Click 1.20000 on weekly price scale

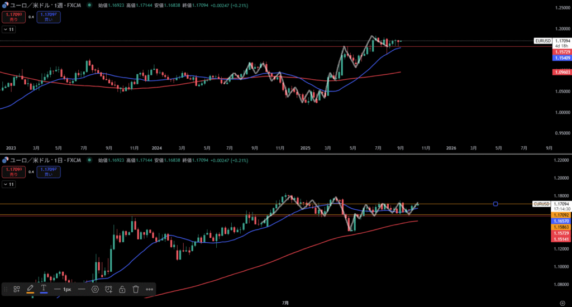562,29
